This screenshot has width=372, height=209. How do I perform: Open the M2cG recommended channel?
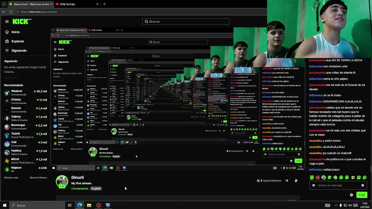(26, 161)
